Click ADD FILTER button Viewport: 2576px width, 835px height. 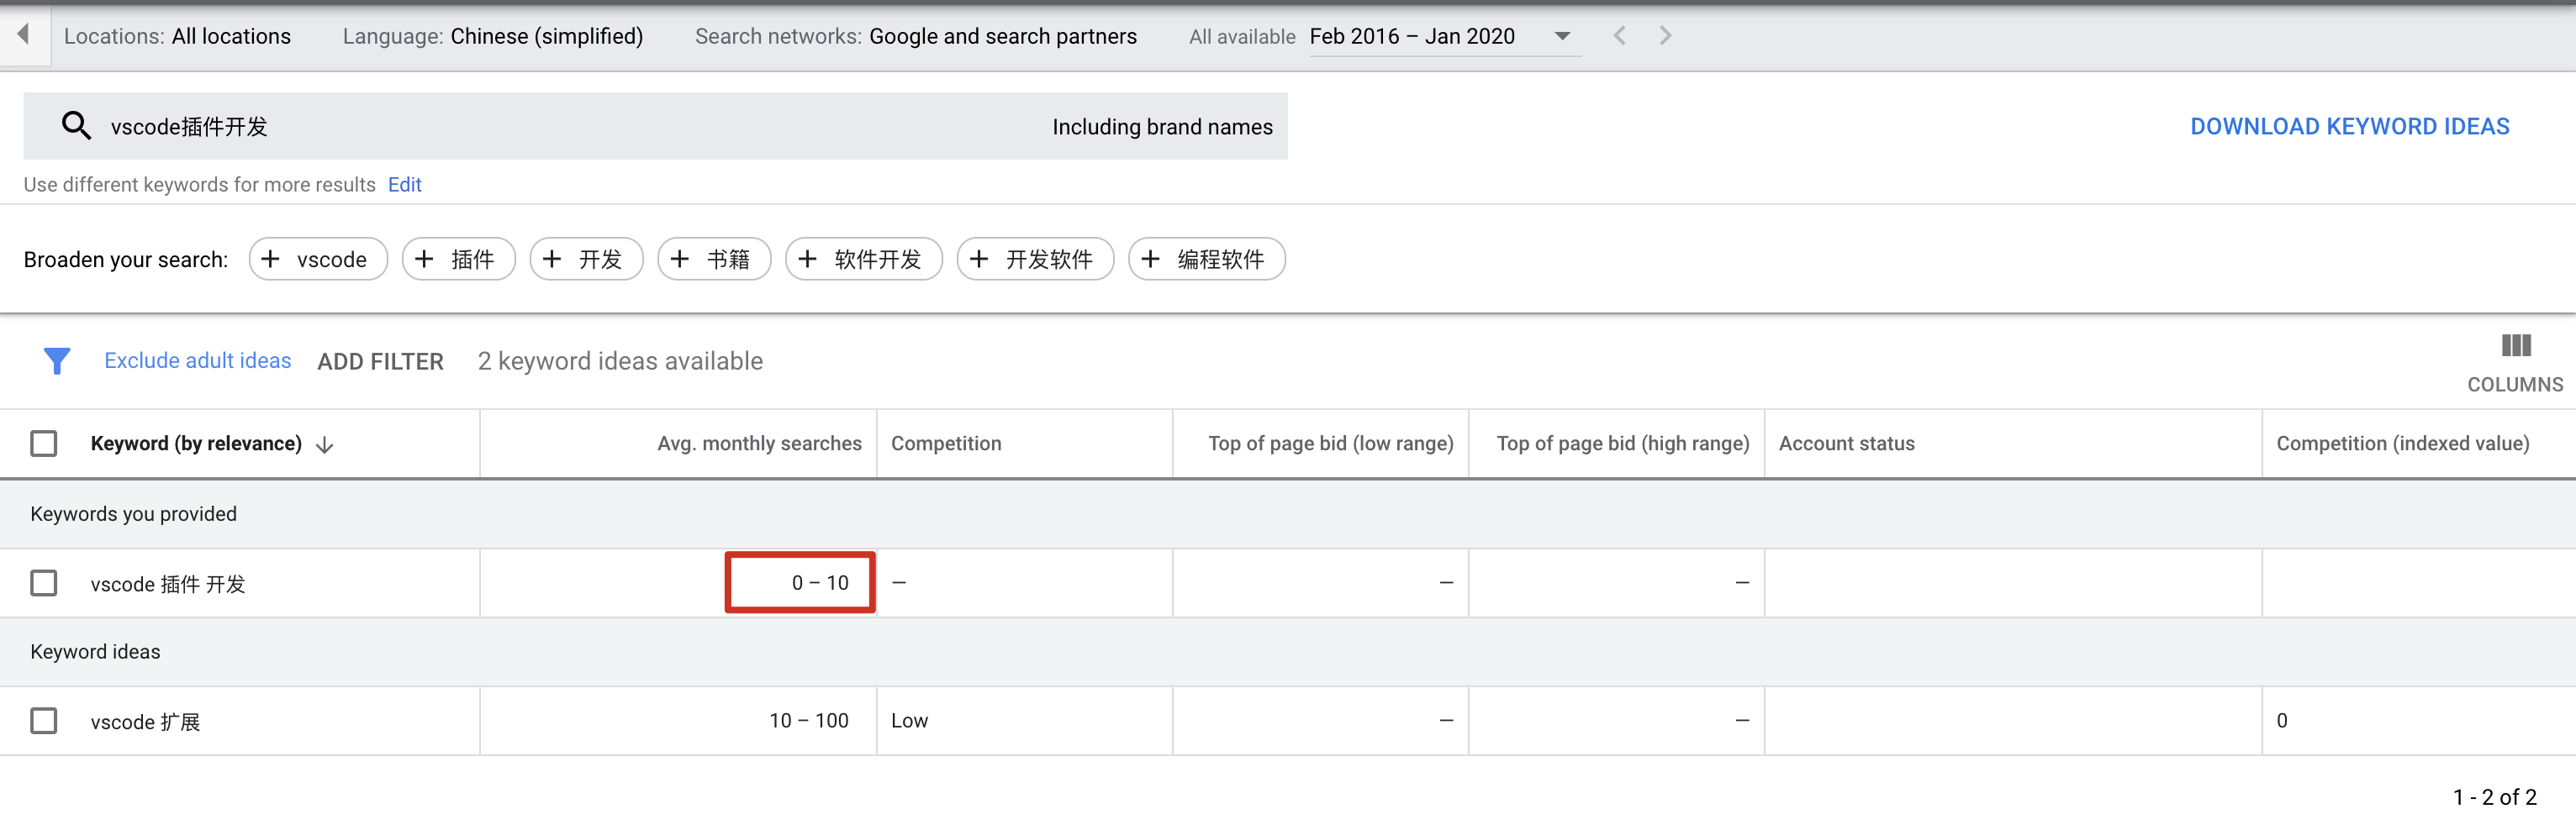(x=380, y=361)
